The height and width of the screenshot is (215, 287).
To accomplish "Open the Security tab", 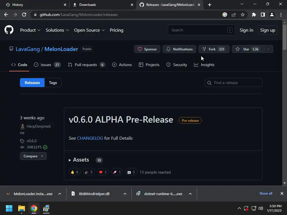I will tap(177, 65).
